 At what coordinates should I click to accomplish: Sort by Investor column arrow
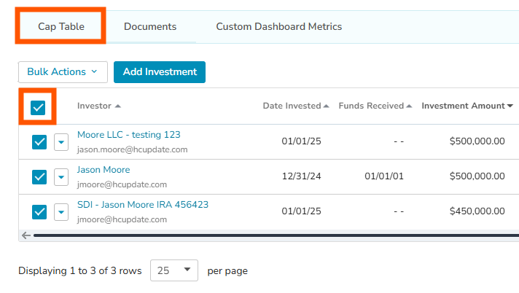click(x=118, y=106)
